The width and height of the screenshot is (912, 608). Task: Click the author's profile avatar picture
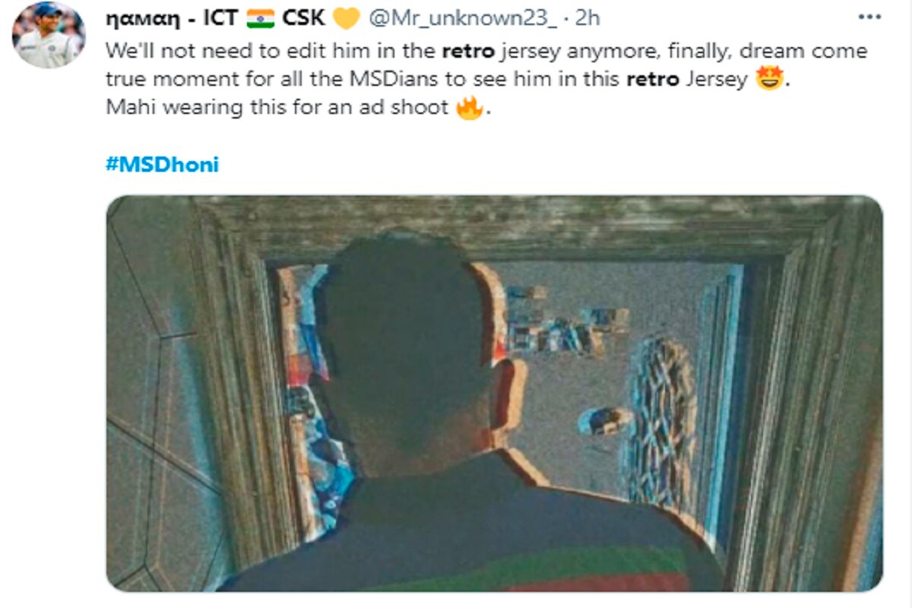point(49,35)
